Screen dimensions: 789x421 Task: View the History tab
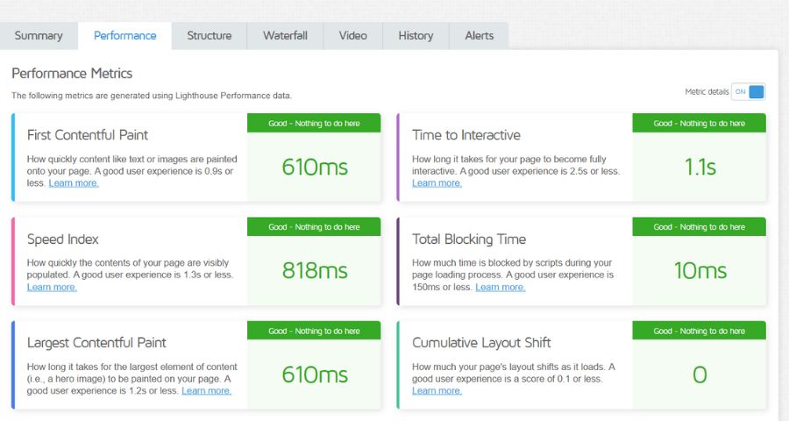(416, 36)
